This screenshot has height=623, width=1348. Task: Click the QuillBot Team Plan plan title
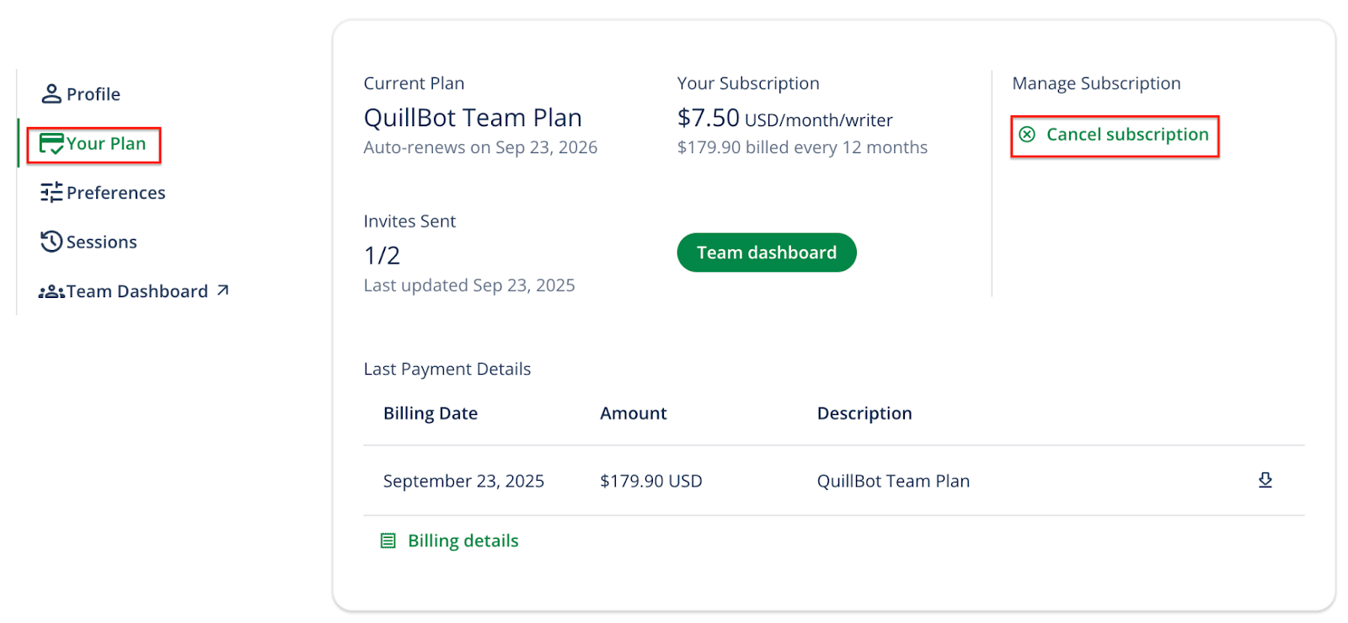pyautogui.click(x=473, y=118)
